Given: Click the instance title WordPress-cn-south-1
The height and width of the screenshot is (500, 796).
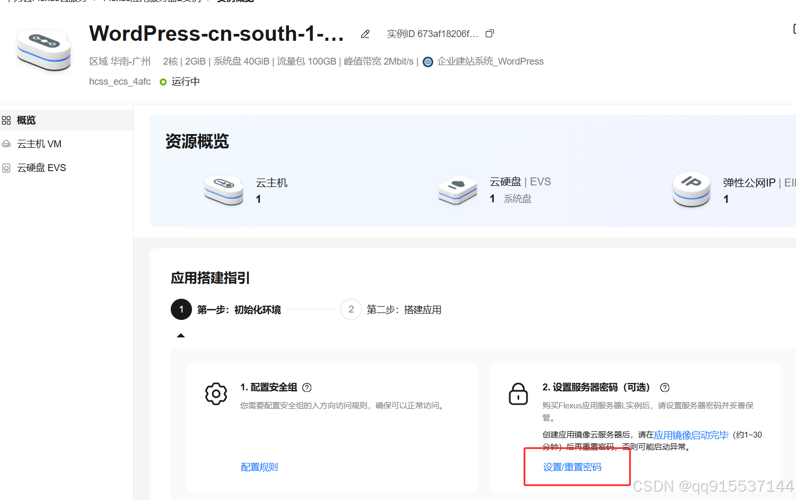Looking at the screenshot, I should click(x=216, y=33).
